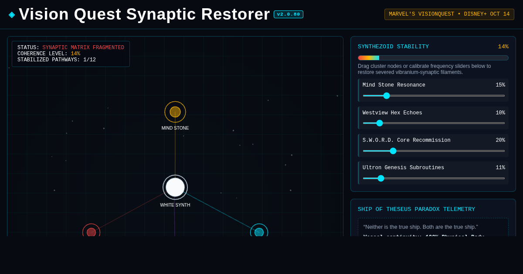The width and height of the screenshot is (523, 274).
Task: Click 'SHIP OF THESEUS PARADOX TELEMETRY' heading
Action: [416, 210]
